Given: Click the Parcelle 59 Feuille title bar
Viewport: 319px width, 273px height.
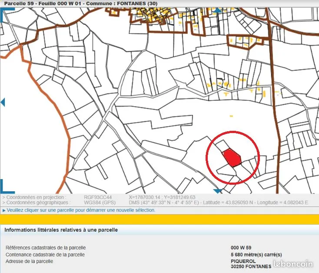Looking at the screenshot, I should [x=81, y=3].
